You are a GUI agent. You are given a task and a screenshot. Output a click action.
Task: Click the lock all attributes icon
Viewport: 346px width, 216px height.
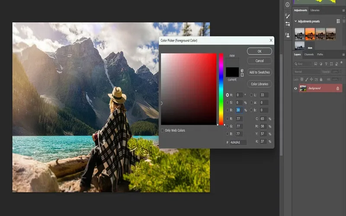pos(321,79)
